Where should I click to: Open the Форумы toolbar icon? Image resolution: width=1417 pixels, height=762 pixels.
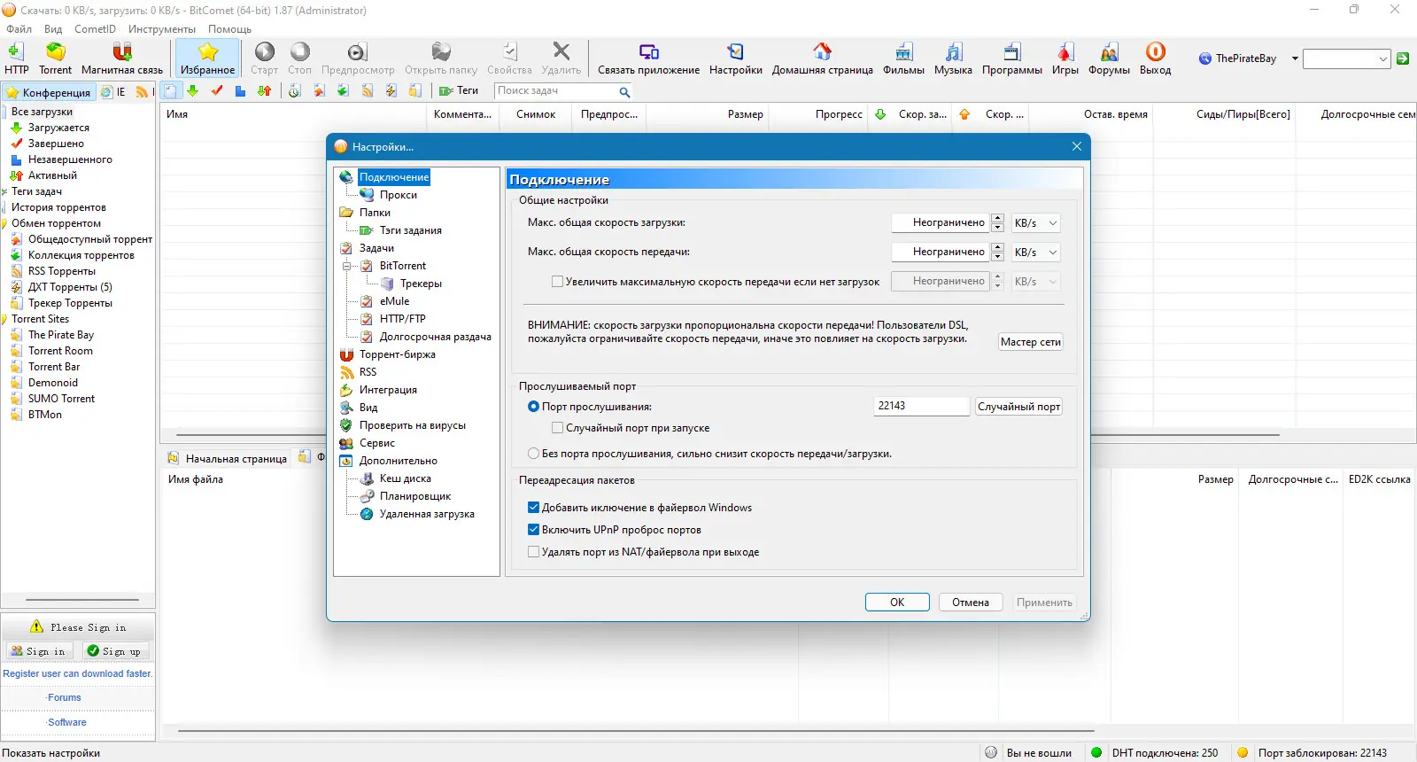1109,58
